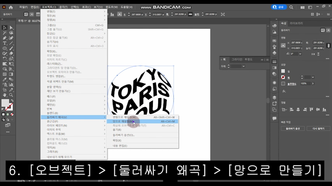Toggle constrain width-height link in control bar
This screenshot has width=332, height=186.
click(190, 14)
